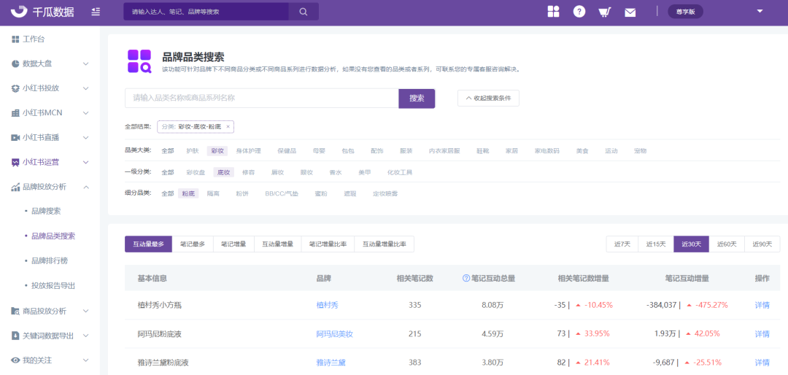Image resolution: width=788 pixels, height=375 pixels.
Task: Click the 小红书运营 sidebar icon
Action: (15, 163)
